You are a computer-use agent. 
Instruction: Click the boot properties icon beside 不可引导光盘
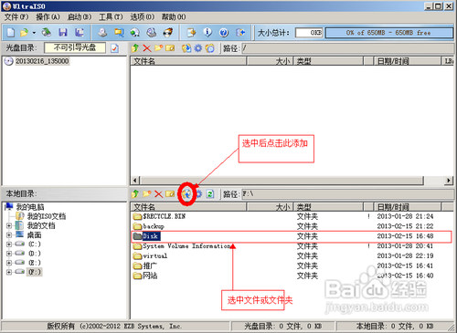114,48
